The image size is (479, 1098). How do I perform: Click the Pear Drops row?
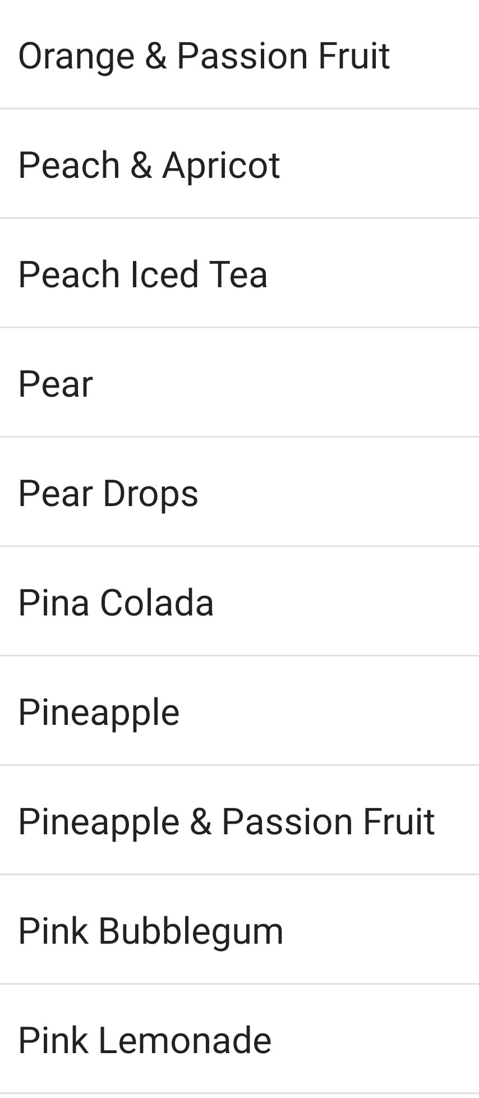tap(239, 493)
